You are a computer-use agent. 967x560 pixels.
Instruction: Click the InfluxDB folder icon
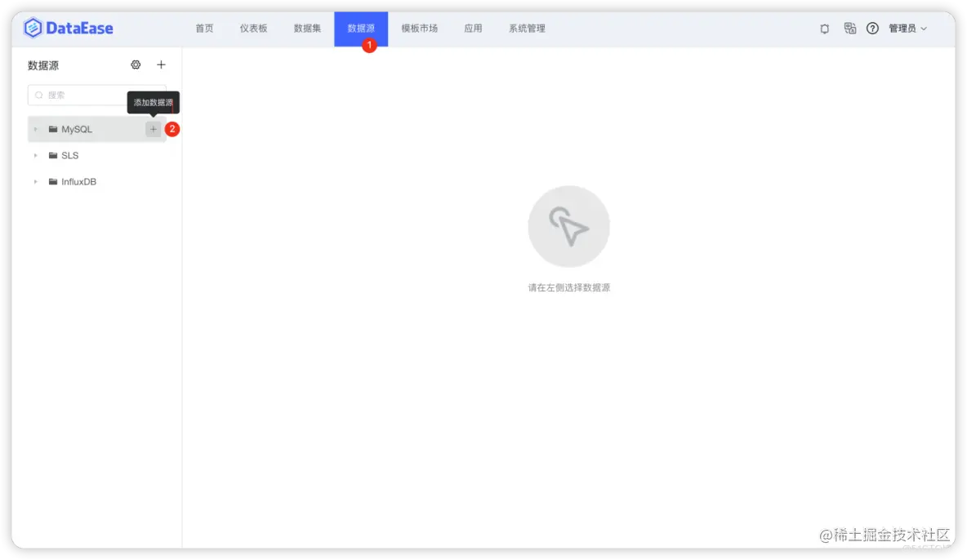coord(53,181)
